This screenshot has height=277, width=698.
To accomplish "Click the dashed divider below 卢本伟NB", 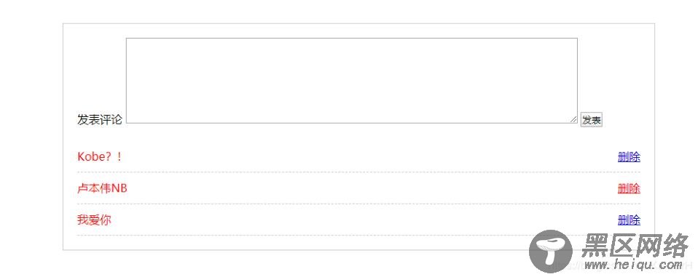I will click(x=358, y=204).
